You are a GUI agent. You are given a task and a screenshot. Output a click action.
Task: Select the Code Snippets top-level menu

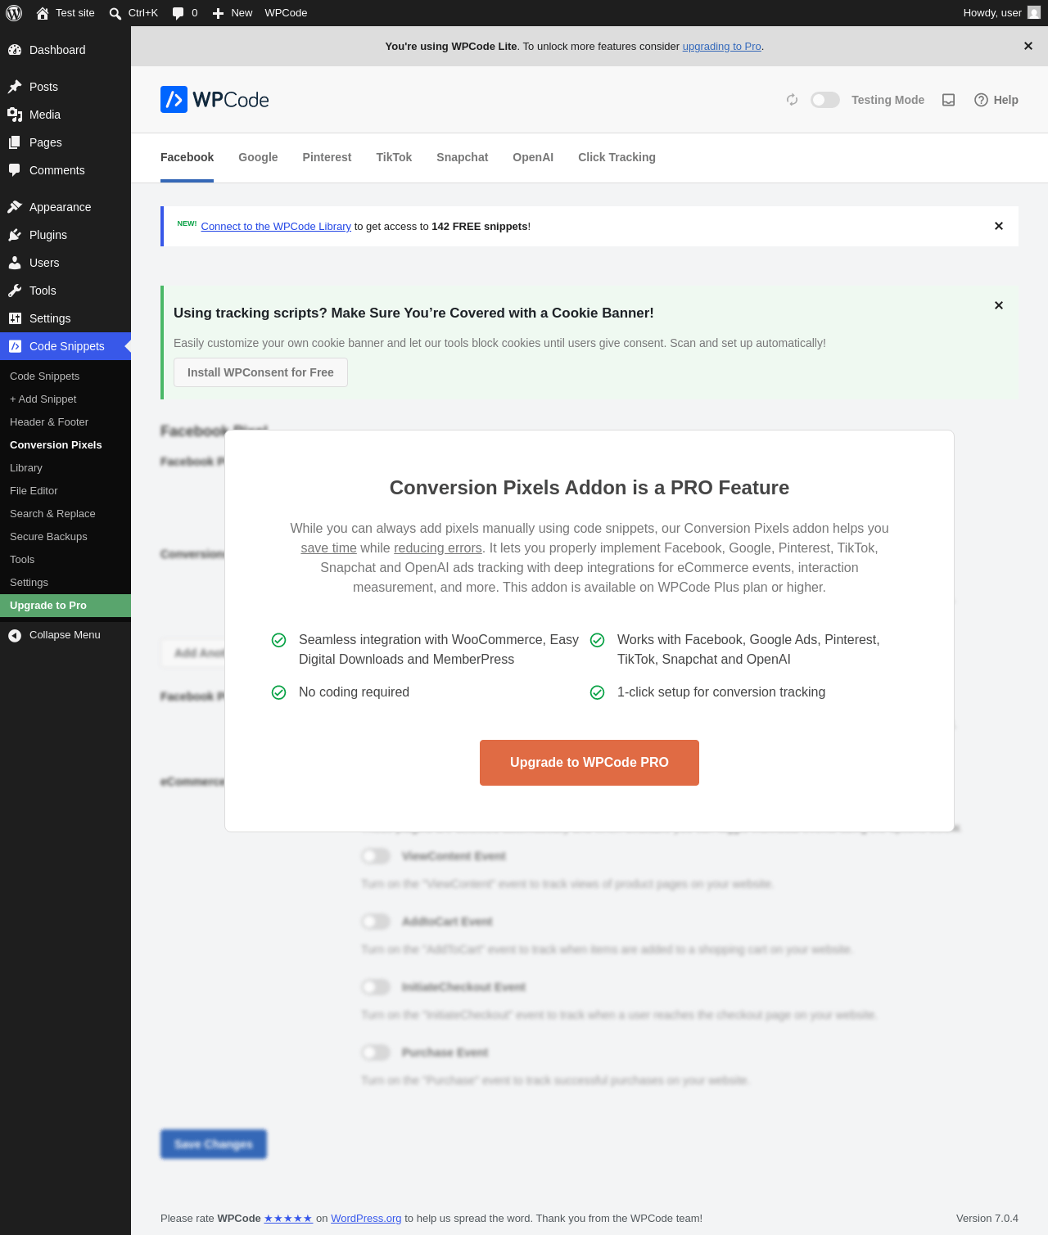[x=65, y=346]
